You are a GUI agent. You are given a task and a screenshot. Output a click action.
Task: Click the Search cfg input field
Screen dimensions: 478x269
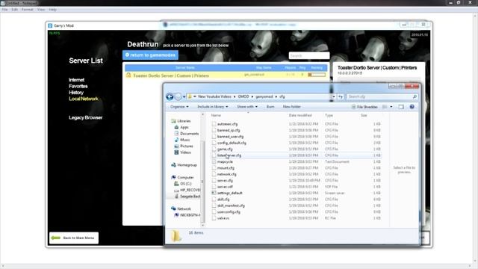click(x=379, y=96)
